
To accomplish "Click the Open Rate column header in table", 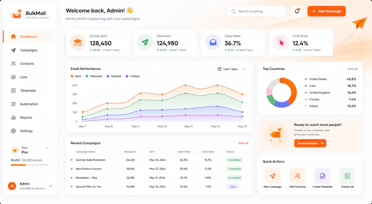I will (184, 151).
